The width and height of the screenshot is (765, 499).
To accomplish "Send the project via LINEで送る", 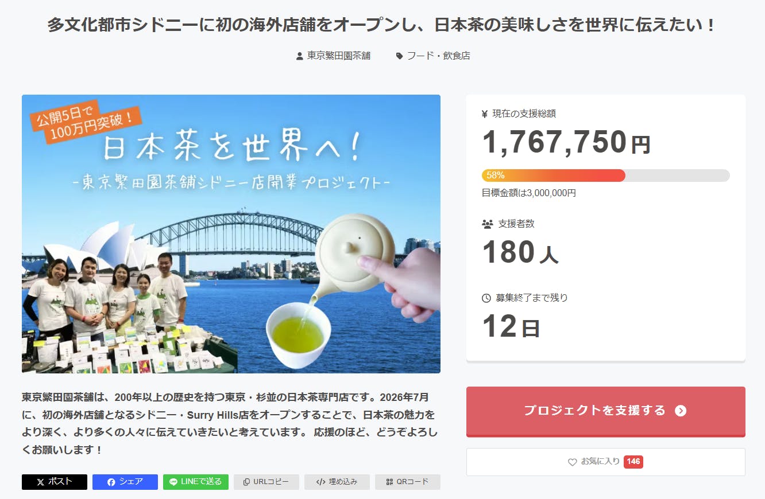I will (195, 482).
